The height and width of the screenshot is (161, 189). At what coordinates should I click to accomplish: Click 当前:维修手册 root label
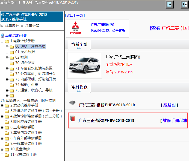(x=16, y=35)
